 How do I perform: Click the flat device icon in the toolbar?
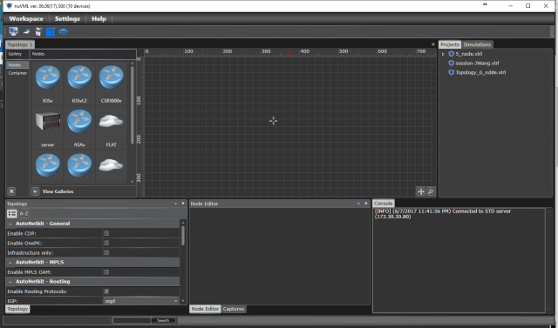[x=26, y=31]
